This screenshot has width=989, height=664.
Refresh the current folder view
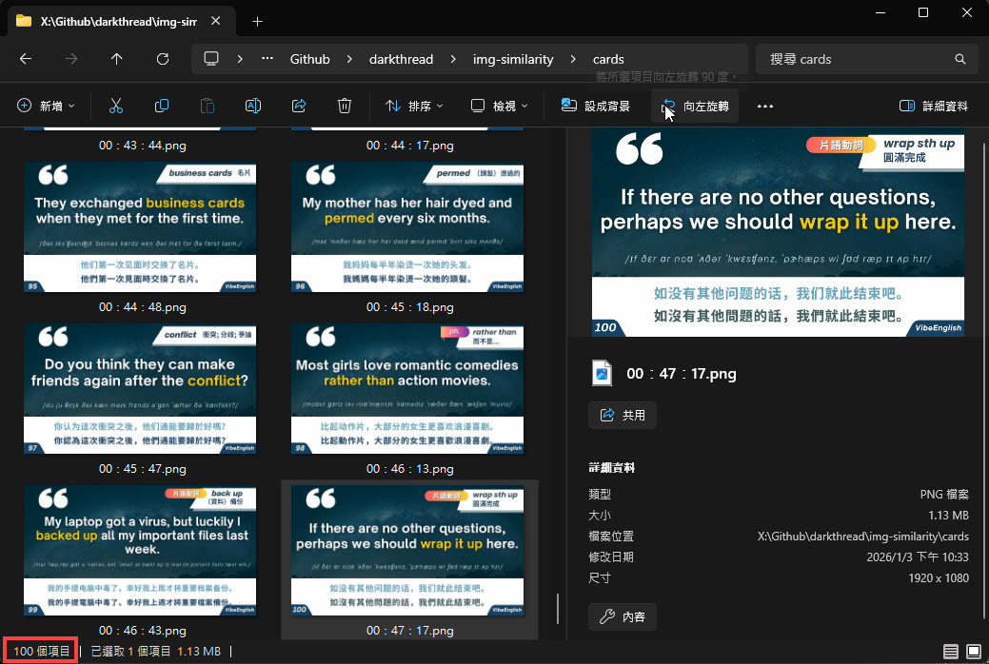[x=163, y=59]
